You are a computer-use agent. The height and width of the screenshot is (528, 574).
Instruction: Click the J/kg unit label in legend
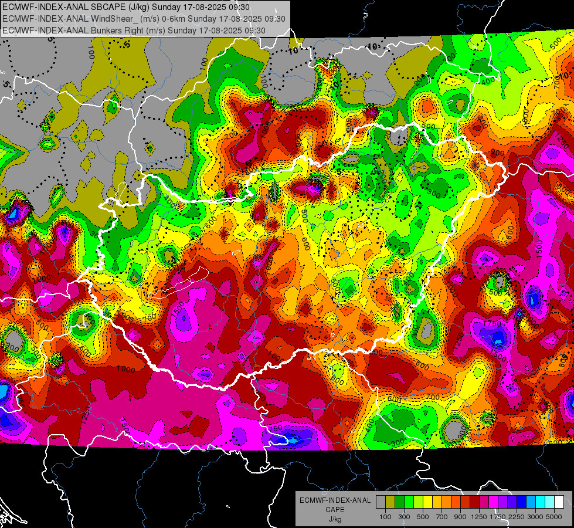point(335,519)
